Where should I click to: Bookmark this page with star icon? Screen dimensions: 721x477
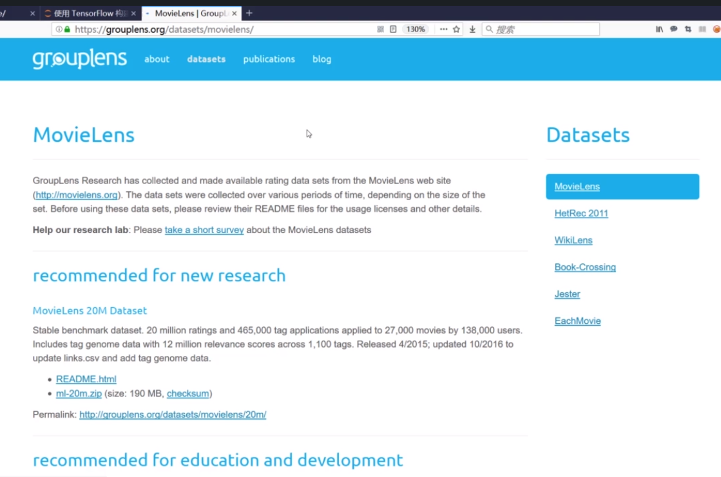pyautogui.click(x=456, y=30)
